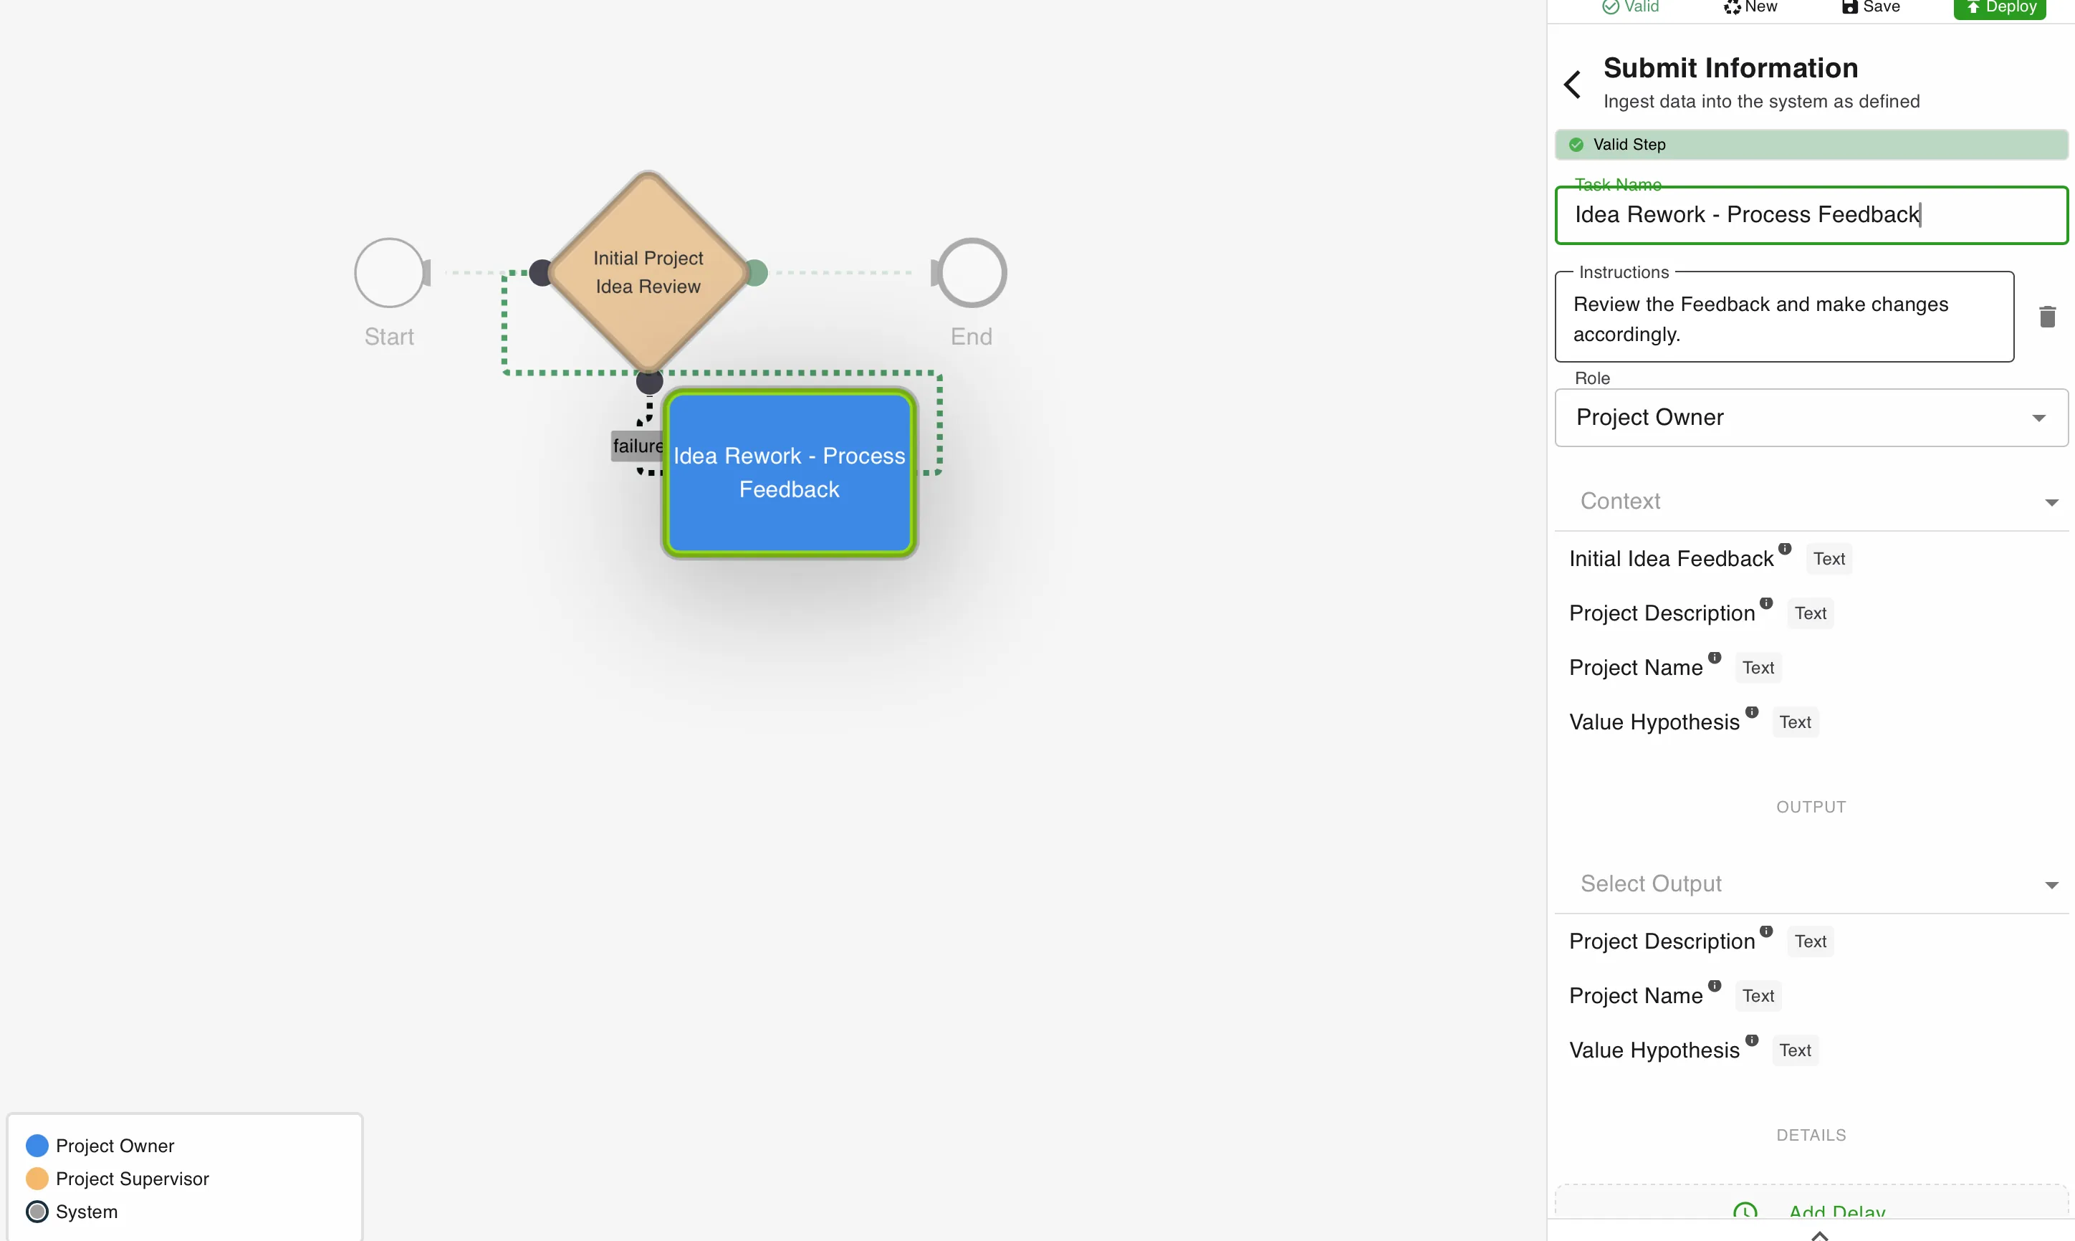Create a New workflow
The width and height of the screenshot is (2075, 1241).
click(x=1750, y=8)
